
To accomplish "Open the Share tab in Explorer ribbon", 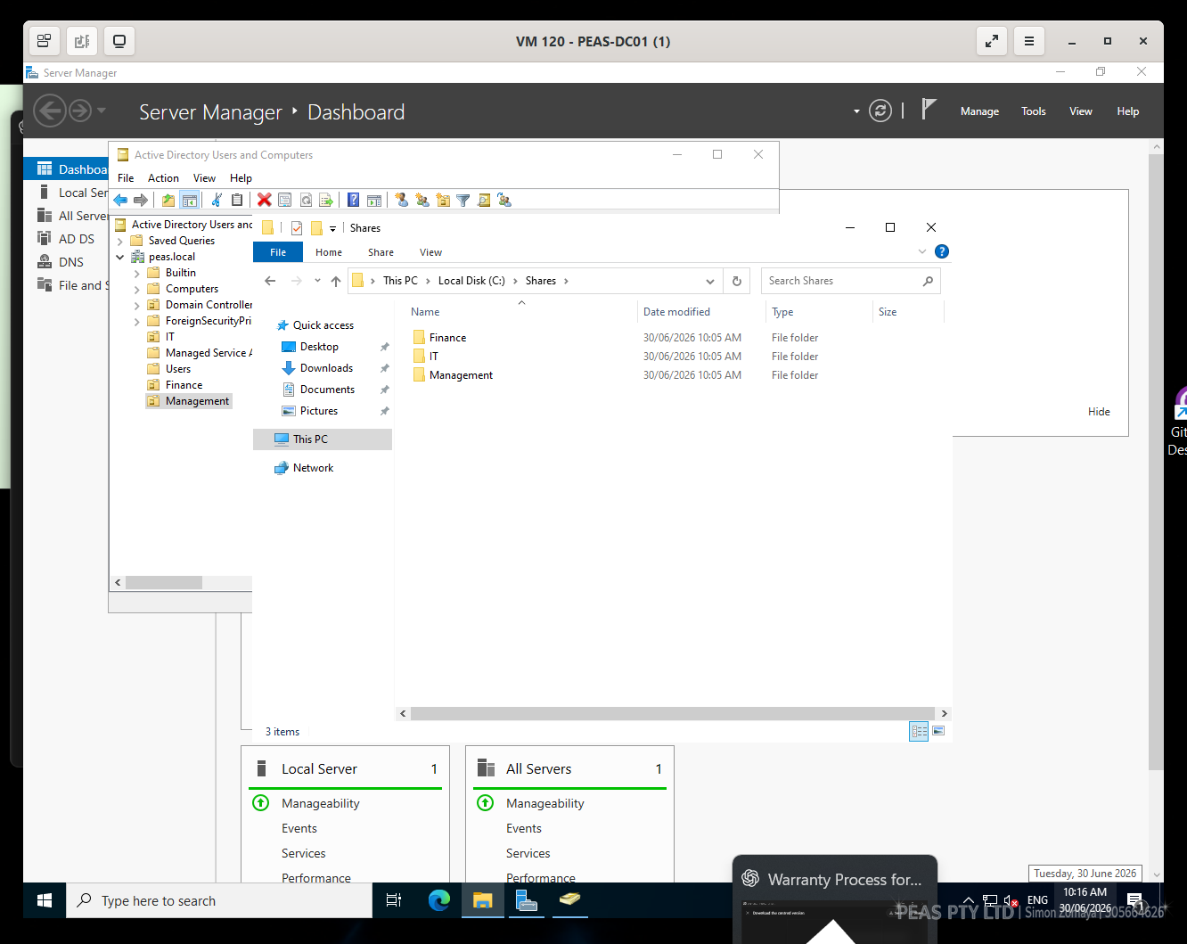I will 381,252.
